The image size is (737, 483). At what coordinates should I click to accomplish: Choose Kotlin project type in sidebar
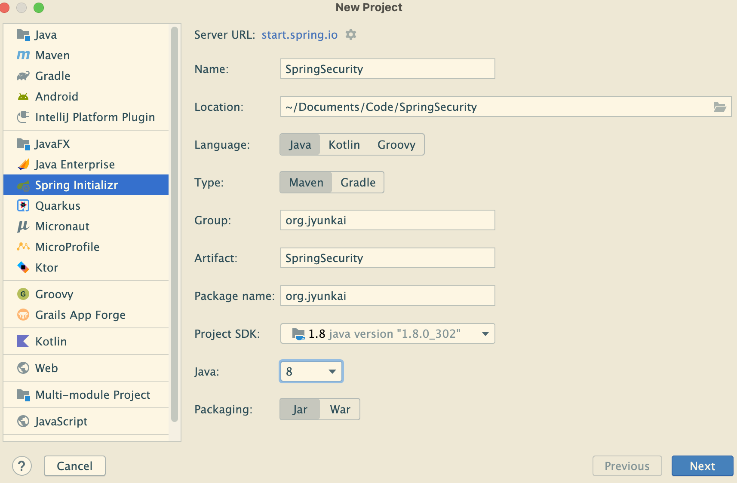pos(86,342)
